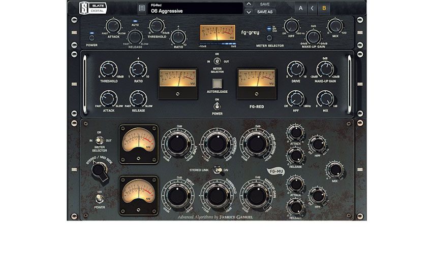The width and height of the screenshot is (432, 256).
Task: Click the FG-MU upper Attack knob
Action: pyautogui.click(x=296, y=133)
